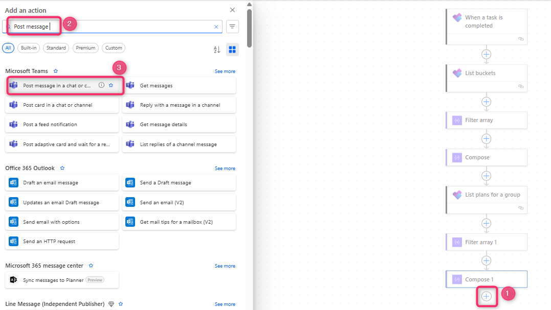Viewport: 551px width, 310px height.
Task: Click the action panel vertical scrollbar
Action: pos(250,28)
